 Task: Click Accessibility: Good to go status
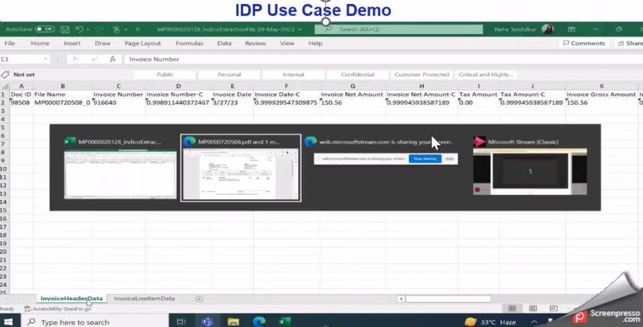click(x=57, y=308)
